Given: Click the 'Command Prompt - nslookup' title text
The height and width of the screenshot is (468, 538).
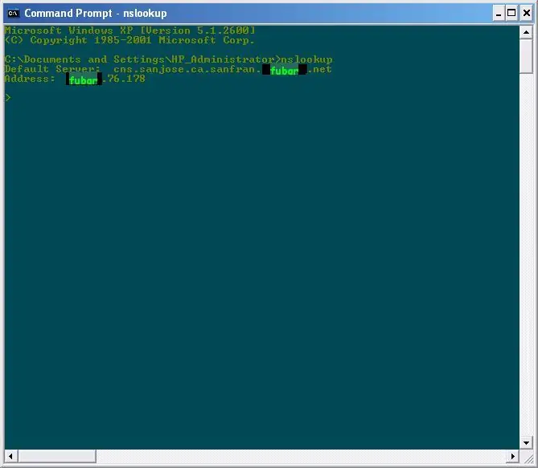Looking at the screenshot, I should pos(96,14).
